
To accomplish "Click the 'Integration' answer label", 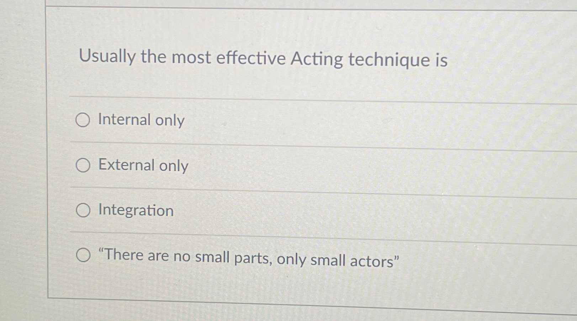I will [136, 210].
